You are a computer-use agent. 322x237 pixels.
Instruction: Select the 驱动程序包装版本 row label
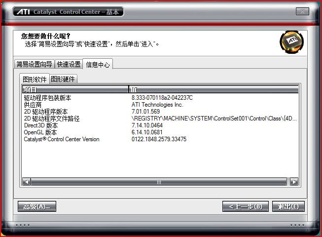[x=47, y=98]
